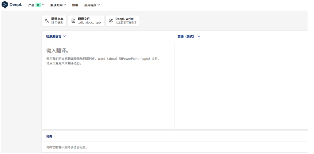Image resolution: width=314 pixels, height=154 pixels.
Task: Open the 应用程序 menu
Action: (x=90, y=5)
